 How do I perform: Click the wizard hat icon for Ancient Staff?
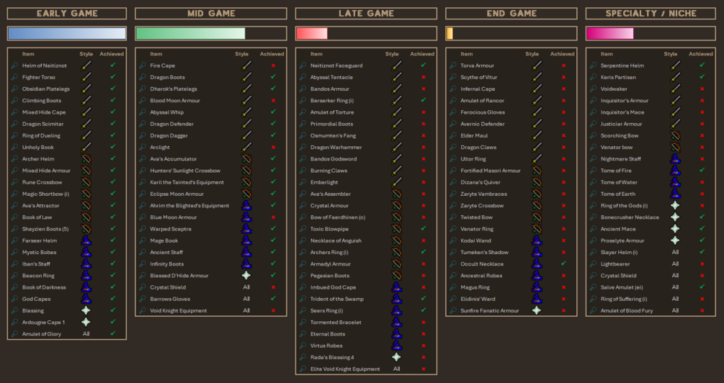click(246, 252)
